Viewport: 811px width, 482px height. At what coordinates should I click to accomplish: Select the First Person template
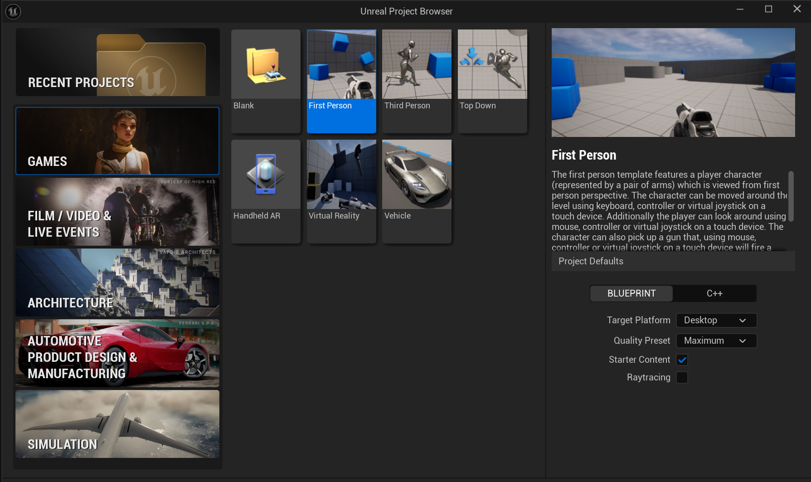point(341,81)
